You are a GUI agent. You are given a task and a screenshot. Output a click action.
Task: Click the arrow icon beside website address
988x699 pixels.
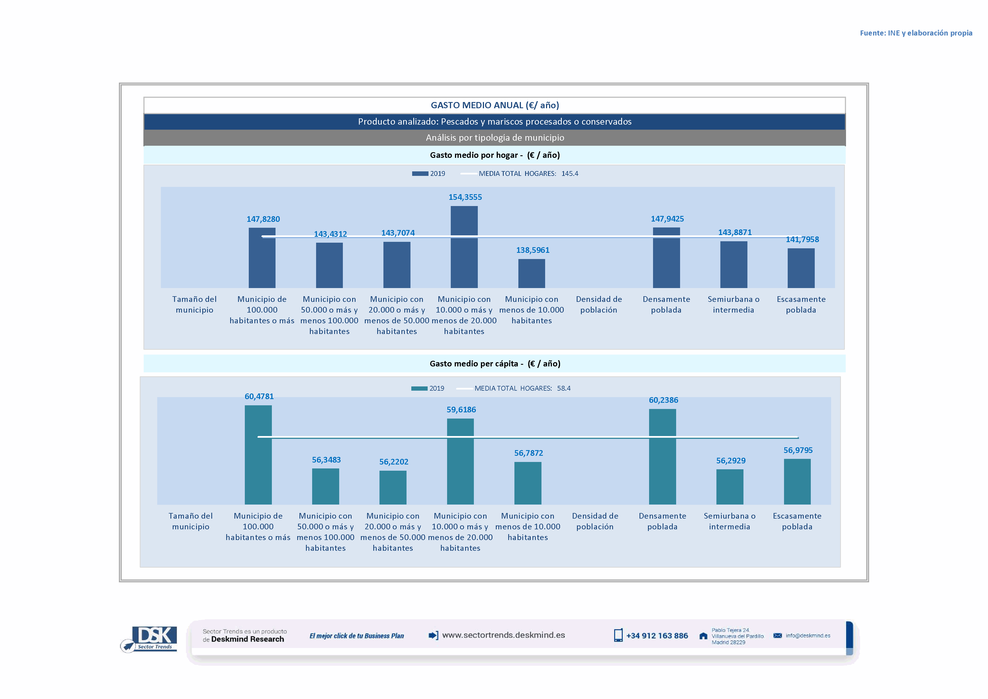point(433,635)
